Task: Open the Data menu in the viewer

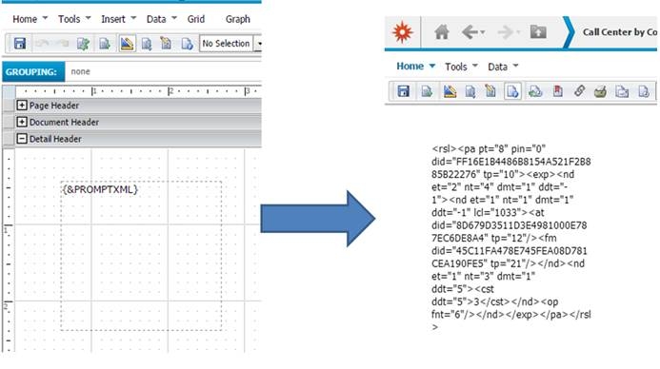Action: tap(497, 67)
